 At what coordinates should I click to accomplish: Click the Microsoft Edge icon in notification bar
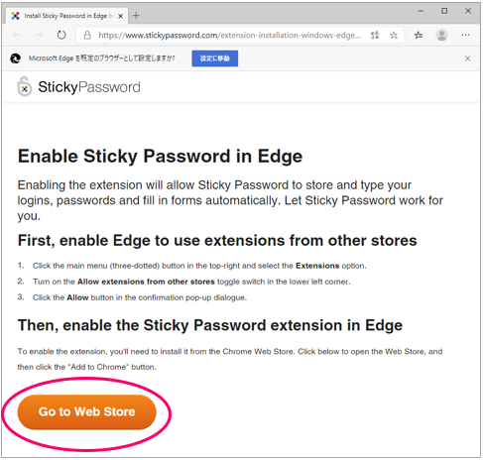tap(15, 58)
